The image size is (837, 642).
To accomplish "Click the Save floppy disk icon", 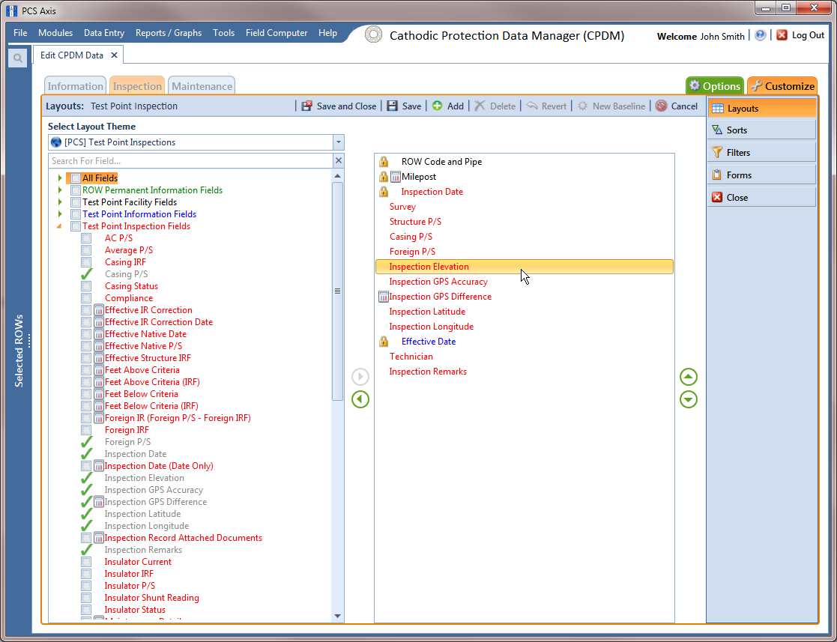I will pyautogui.click(x=393, y=106).
